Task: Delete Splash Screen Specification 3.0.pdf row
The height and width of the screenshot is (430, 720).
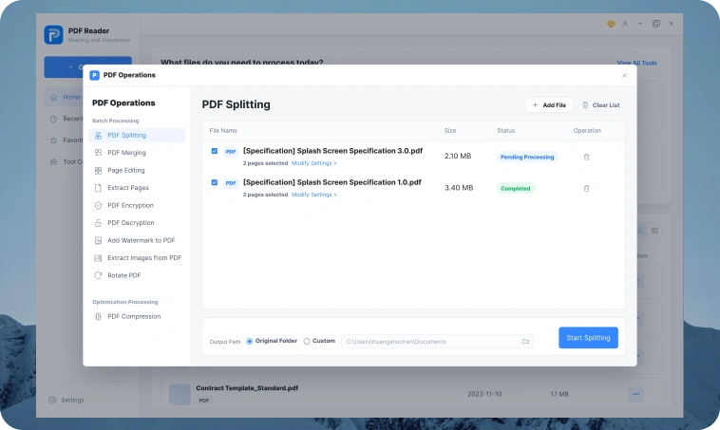Action: [586, 157]
